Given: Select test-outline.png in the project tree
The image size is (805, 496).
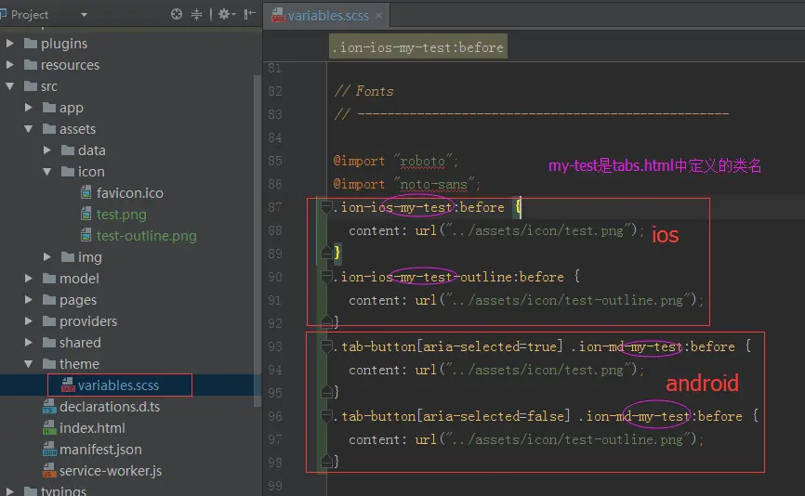Looking at the screenshot, I should [x=146, y=236].
